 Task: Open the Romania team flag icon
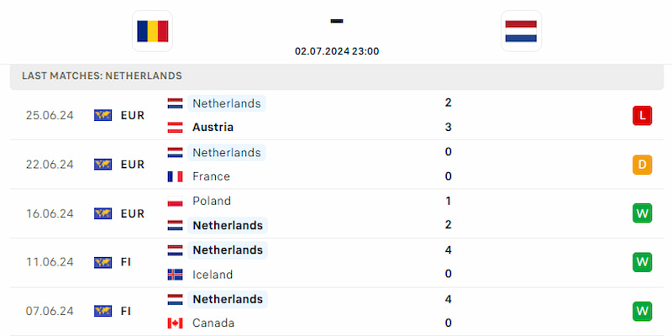click(x=152, y=31)
